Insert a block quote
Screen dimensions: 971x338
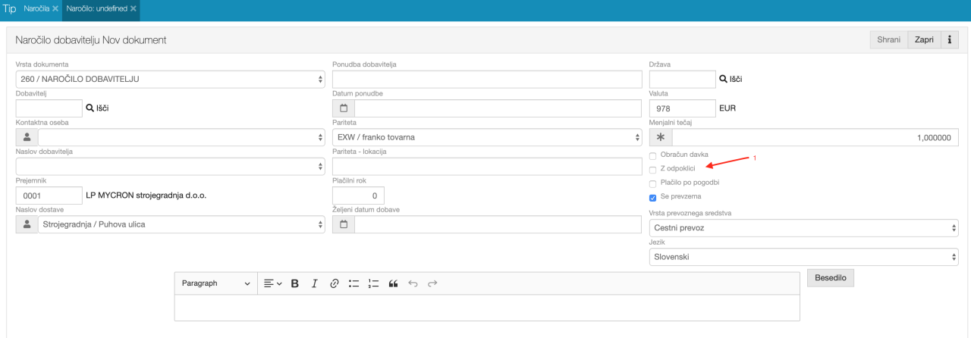393,283
